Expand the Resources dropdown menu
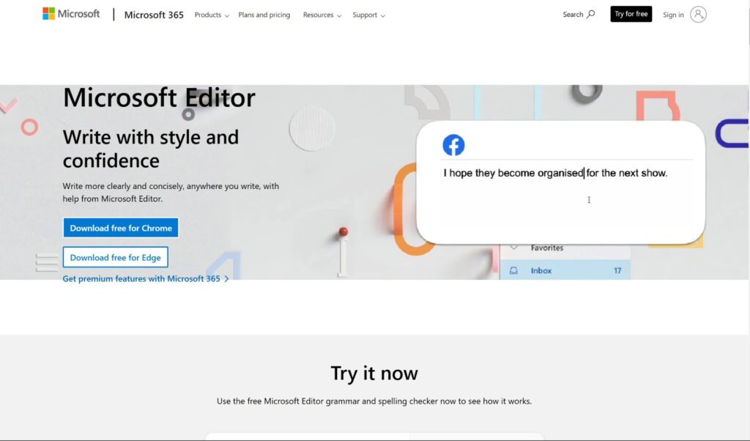The image size is (750, 441). (322, 15)
